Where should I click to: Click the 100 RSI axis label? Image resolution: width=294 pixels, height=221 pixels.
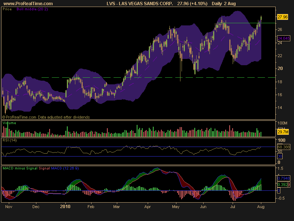pos(282,140)
